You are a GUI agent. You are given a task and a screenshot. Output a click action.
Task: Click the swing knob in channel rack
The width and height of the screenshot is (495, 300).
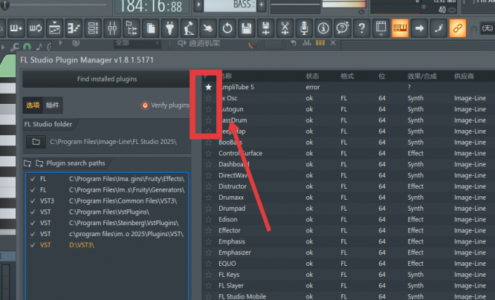254,43
